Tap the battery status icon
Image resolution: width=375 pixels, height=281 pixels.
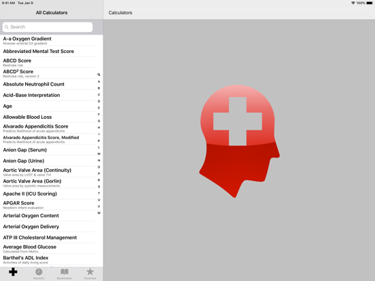[x=370, y=3]
